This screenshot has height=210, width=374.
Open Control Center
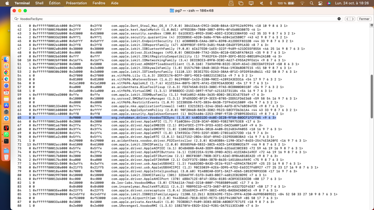point(320,3)
